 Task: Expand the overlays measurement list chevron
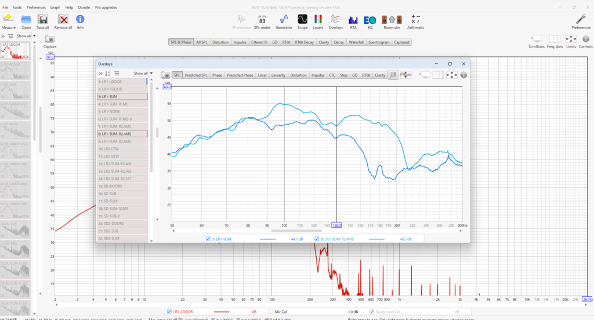click(x=100, y=74)
